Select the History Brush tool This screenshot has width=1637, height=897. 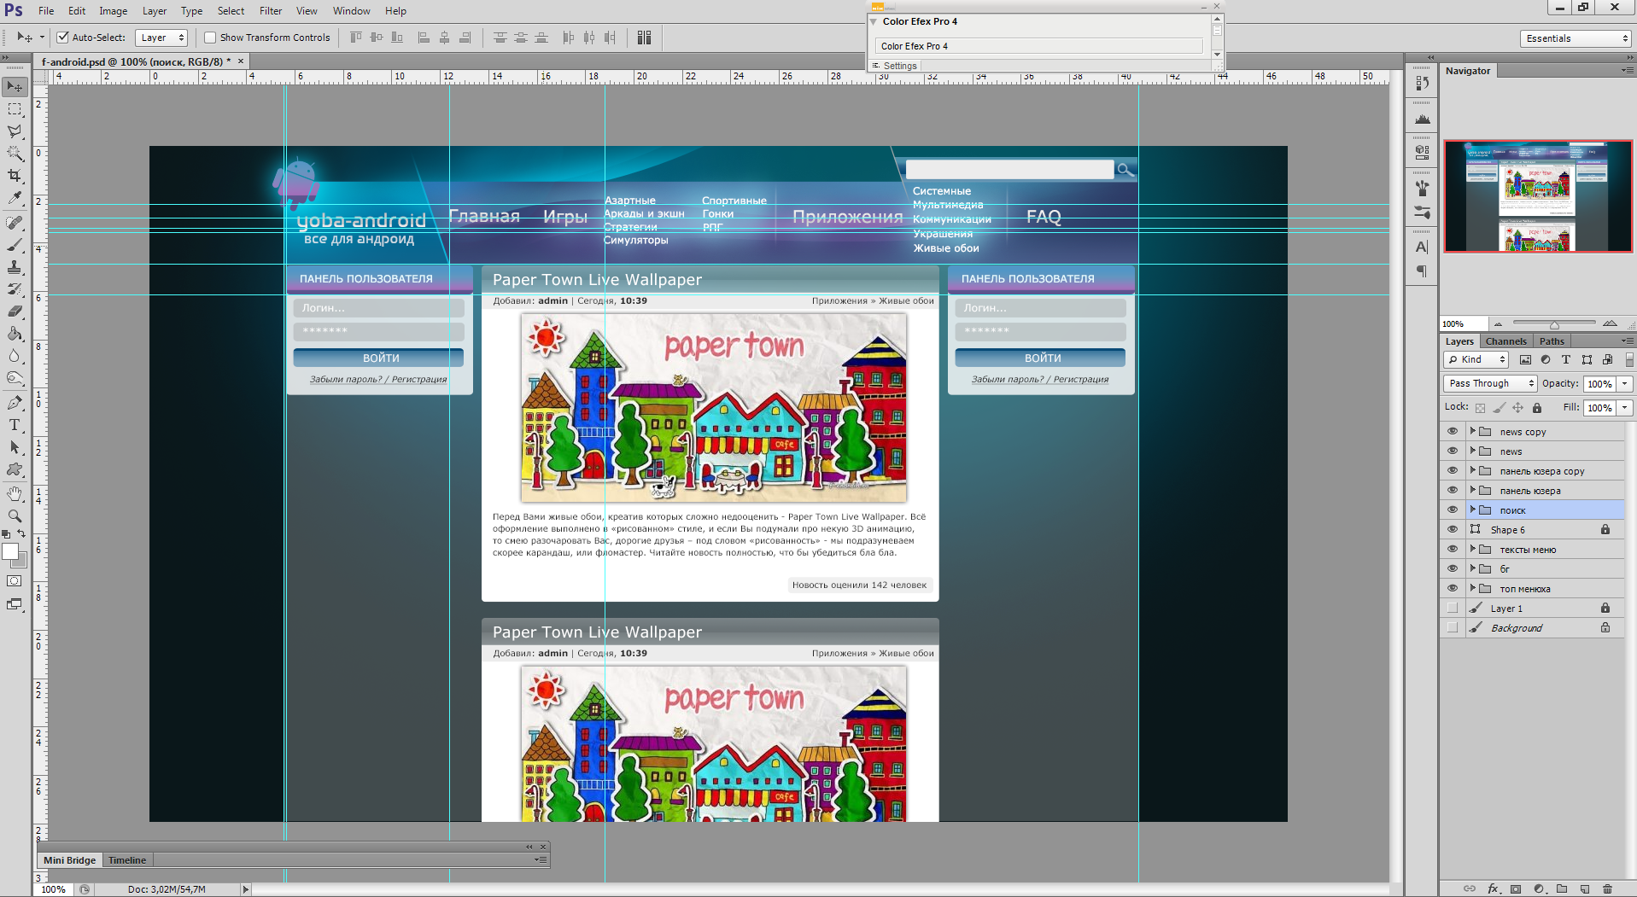click(15, 289)
